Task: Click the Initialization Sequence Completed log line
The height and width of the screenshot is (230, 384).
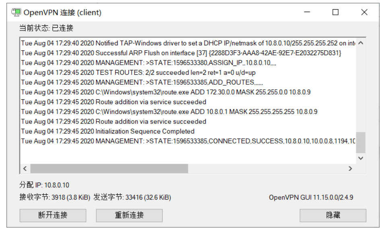Action: [x=108, y=131]
